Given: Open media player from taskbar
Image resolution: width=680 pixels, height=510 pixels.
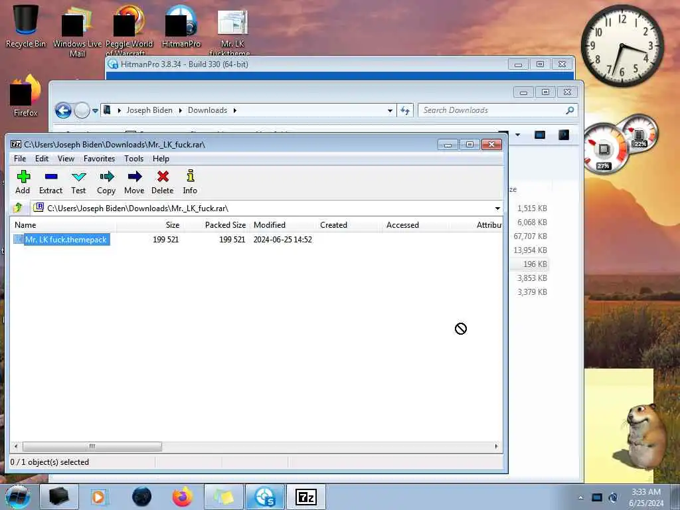Looking at the screenshot, I should coord(98,497).
